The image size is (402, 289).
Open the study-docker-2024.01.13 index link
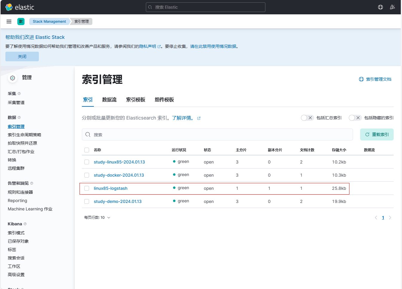pos(119,175)
